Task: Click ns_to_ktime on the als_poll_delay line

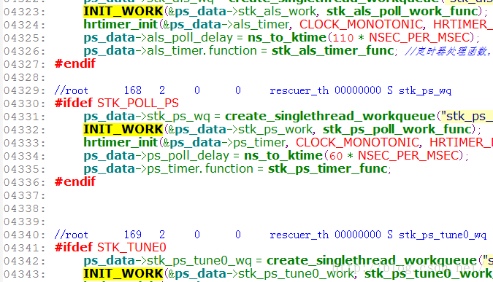Action: click(x=287, y=38)
